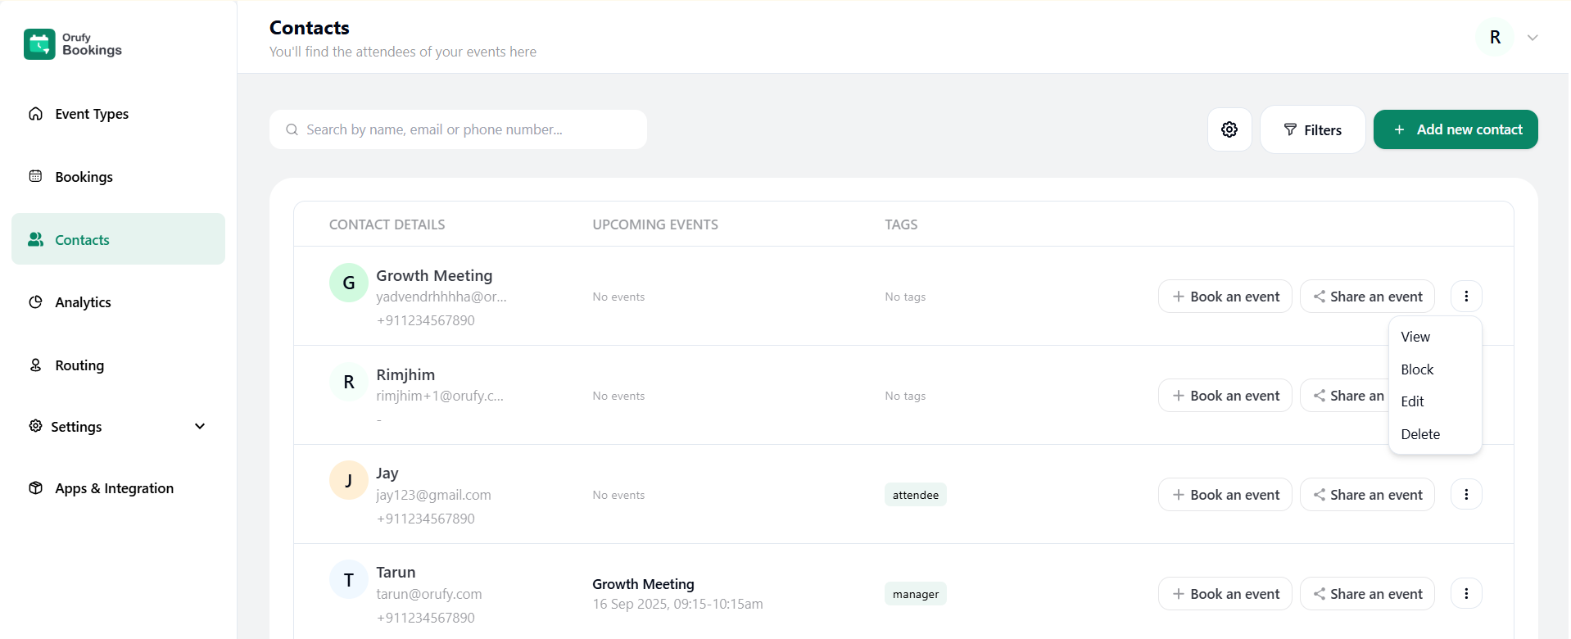Image resolution: width=1571 pixels, height=639 pixels.
Task: Click Edit in the contact menu
Action: tap(1412, 401)
